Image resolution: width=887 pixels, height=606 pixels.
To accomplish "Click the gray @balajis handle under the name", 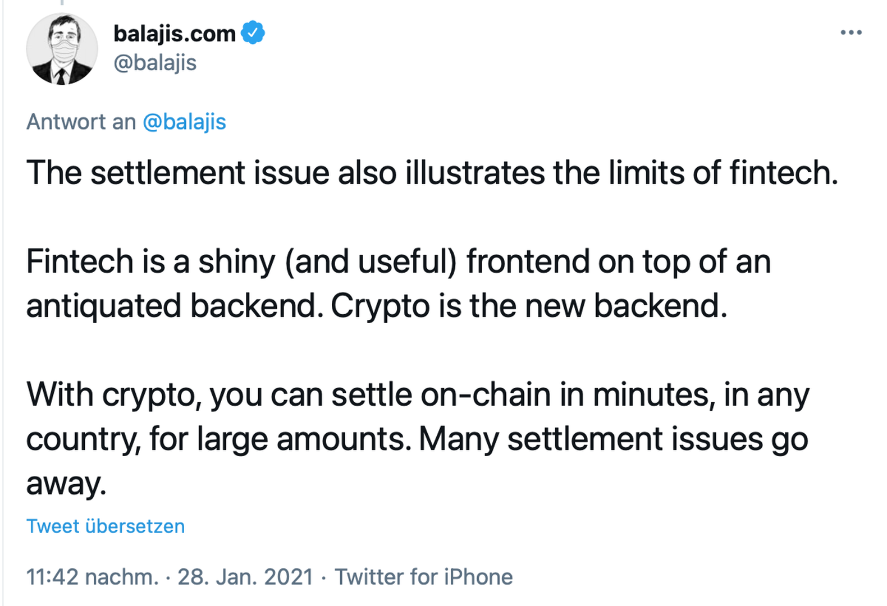I will (155, 63).
